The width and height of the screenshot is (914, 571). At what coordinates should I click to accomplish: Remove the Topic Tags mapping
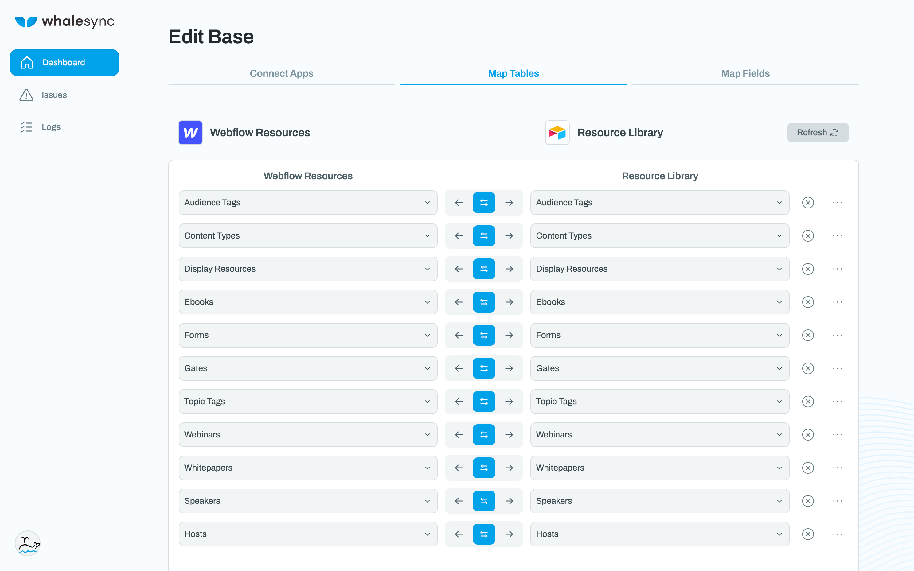tap(808, 402)
